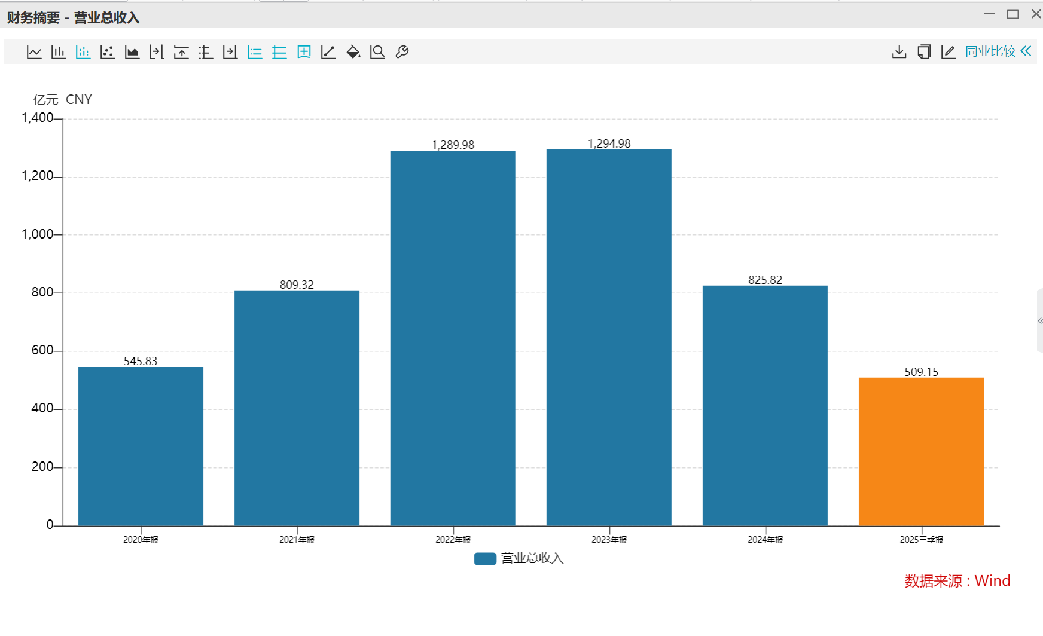Image resolution: width=1043 pixels, height=636 pixels.
Task: Select the orange 2025三季报 bar
Action: click(921, 451)
